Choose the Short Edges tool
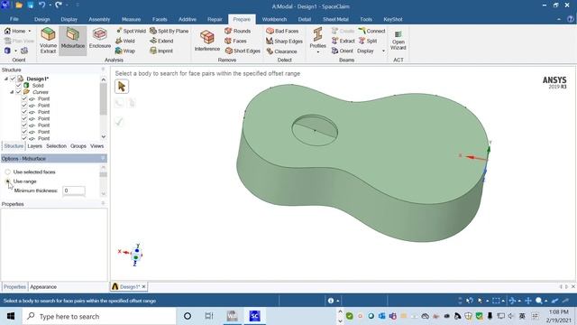Screen dimensions: 577x325 pyautogui.click(x=243, y=51)
